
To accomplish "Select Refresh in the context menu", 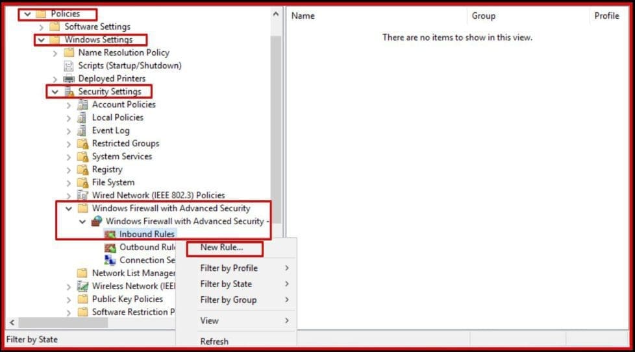I will point(214,341).
